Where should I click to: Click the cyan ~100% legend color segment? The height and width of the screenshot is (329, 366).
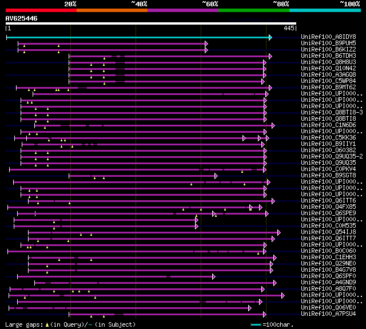pyautogui.click(x=325, y=10)
